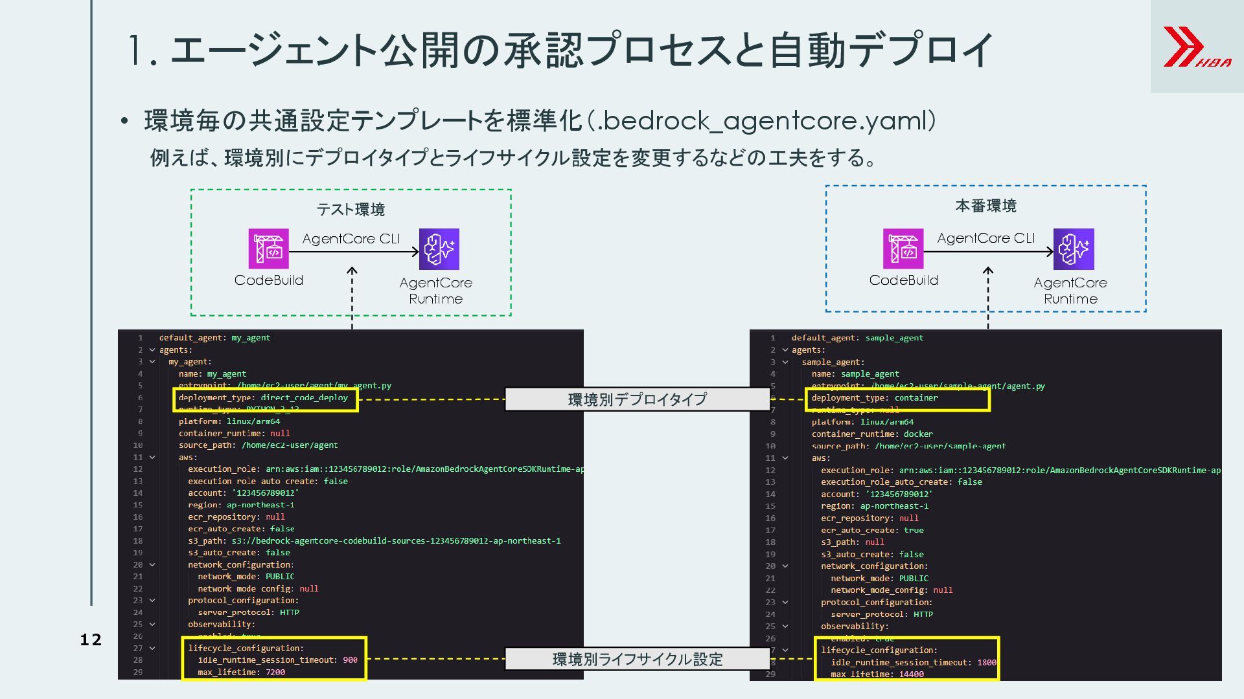Collapse the my_agent section in the left code panel
Image resolution: width=1244 pixels, height=699 pixels.
tap(152, 362)
